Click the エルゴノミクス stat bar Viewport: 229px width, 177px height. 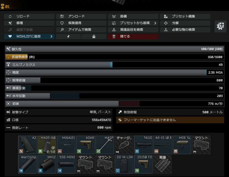[114, 65]
